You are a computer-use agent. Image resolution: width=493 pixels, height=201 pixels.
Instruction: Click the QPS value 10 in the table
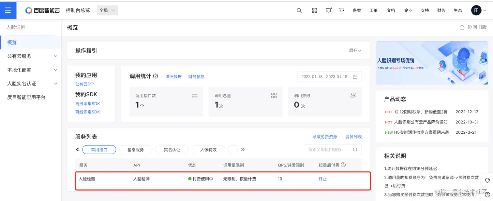(280, 179)
